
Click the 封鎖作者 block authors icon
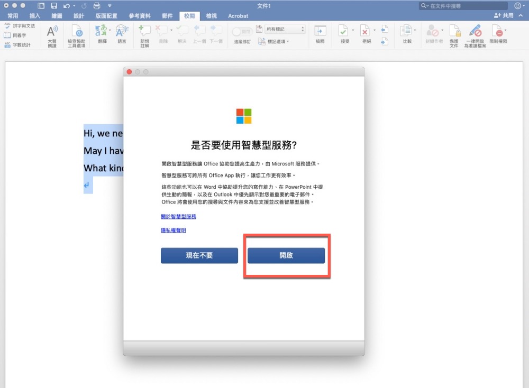(433, 31)
